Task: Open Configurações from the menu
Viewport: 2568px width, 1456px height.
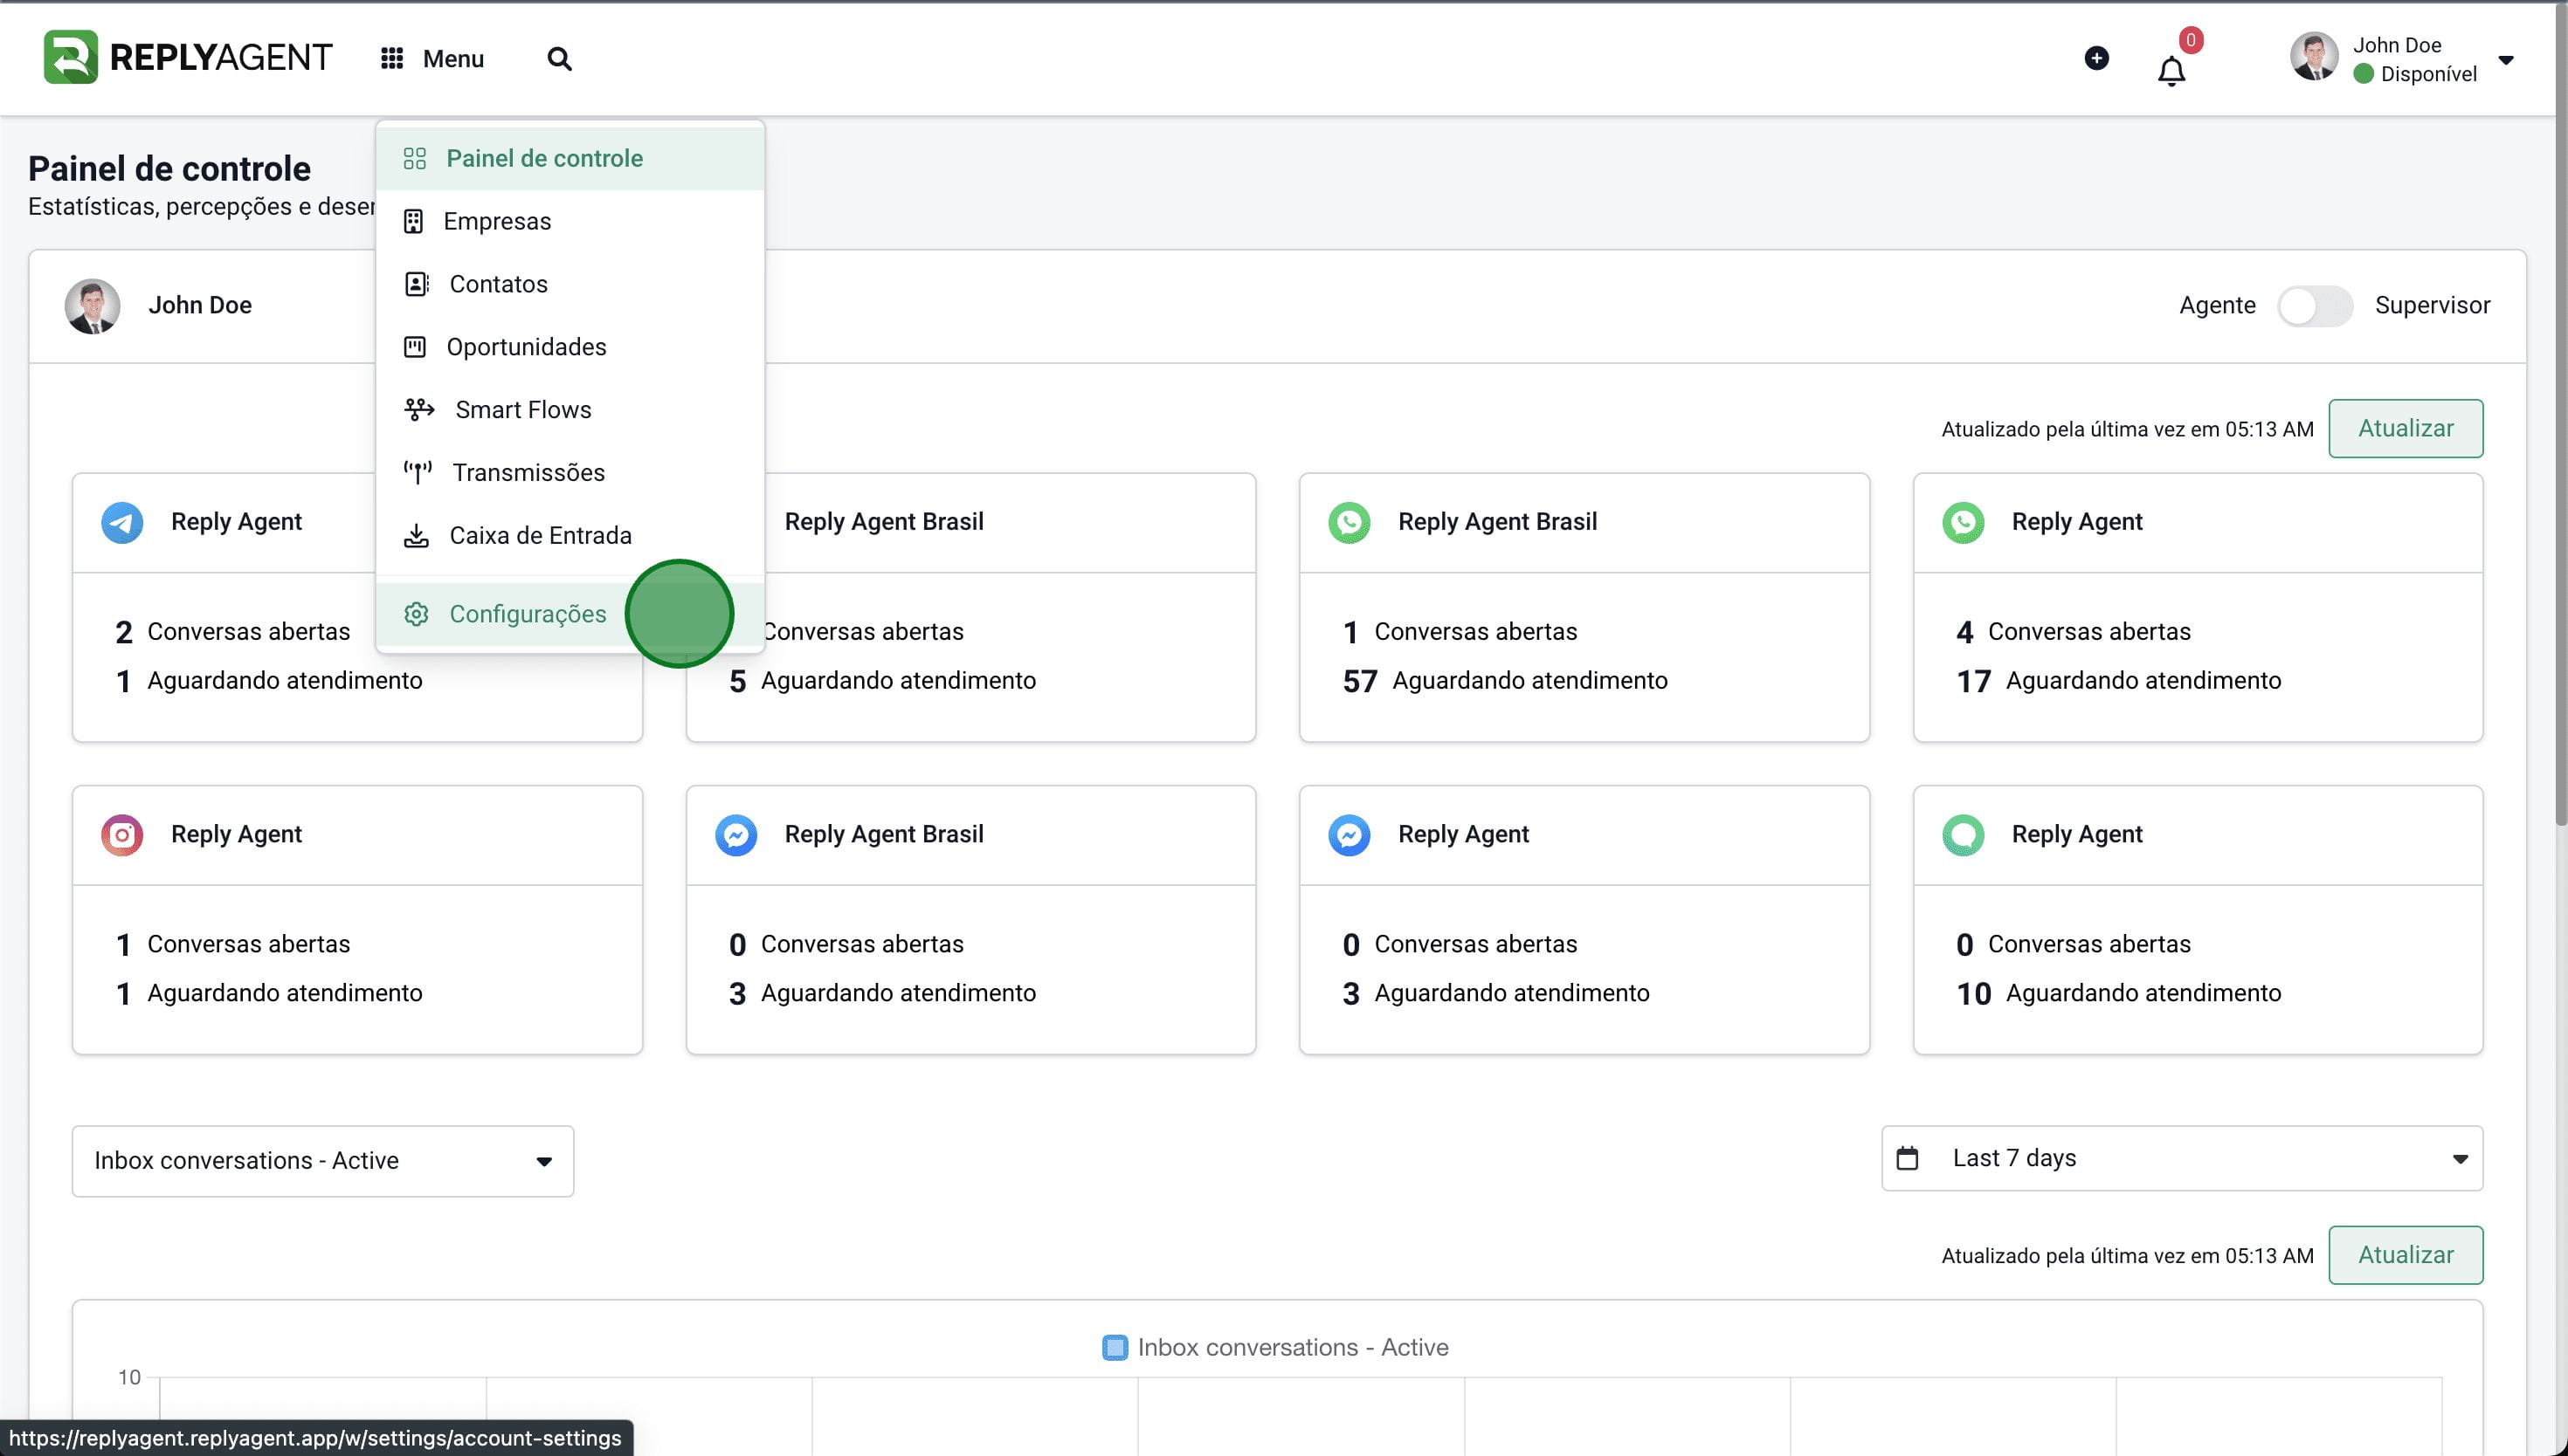Action: (570, 614)
